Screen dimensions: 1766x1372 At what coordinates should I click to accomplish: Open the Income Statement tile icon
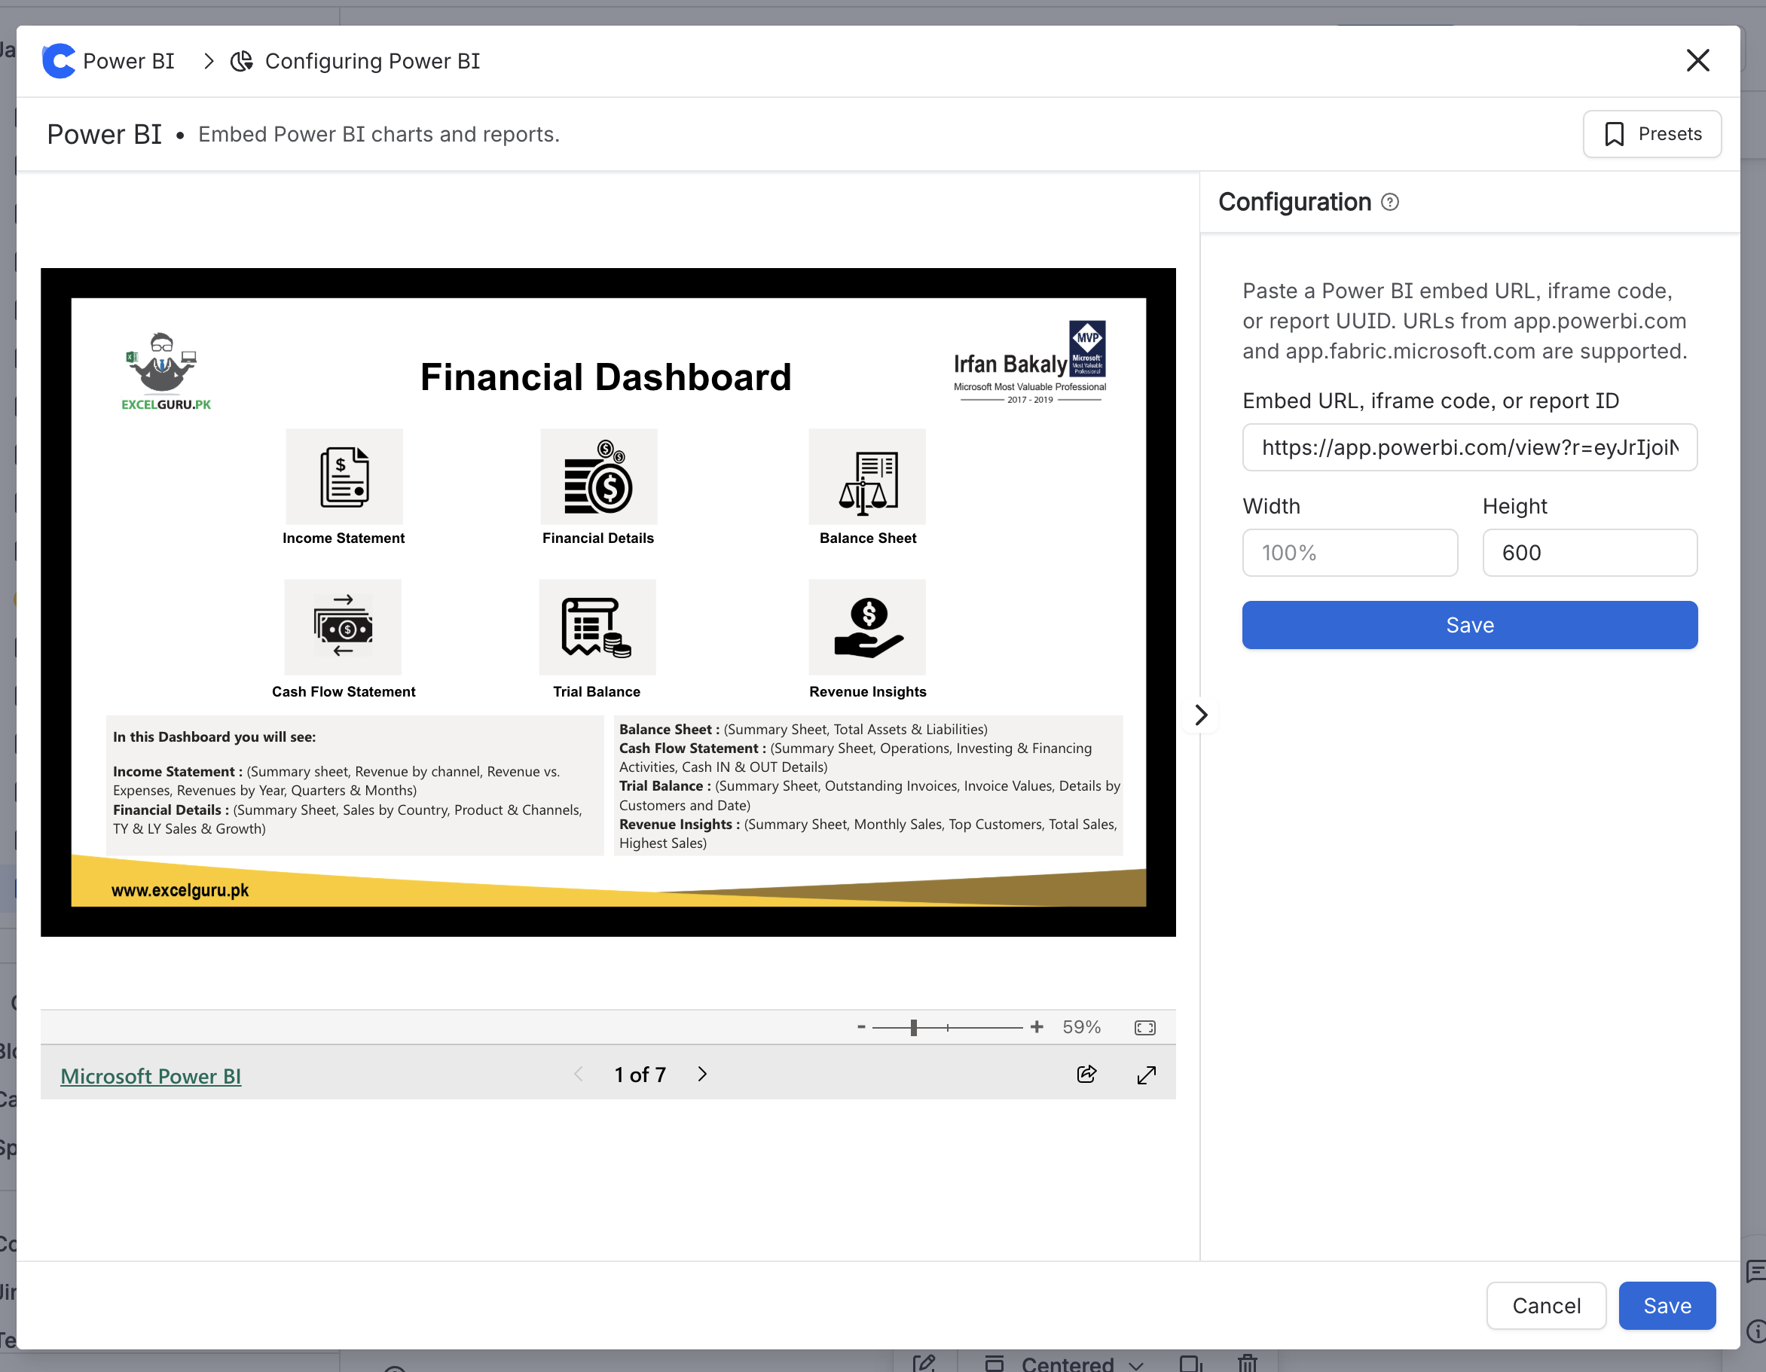click(x=344, y=477)
